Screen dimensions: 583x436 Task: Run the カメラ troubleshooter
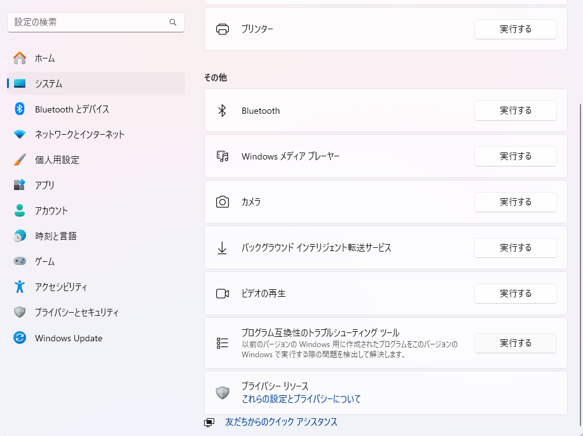click(x=515, y=202)
